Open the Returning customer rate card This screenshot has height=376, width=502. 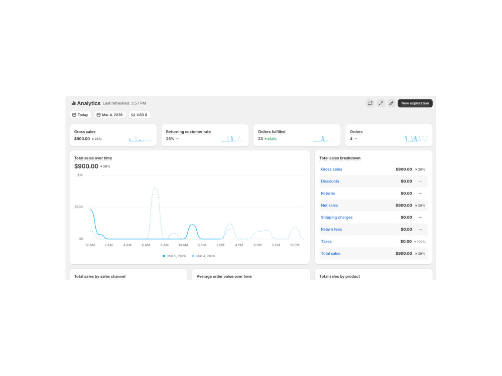(205, 135)
